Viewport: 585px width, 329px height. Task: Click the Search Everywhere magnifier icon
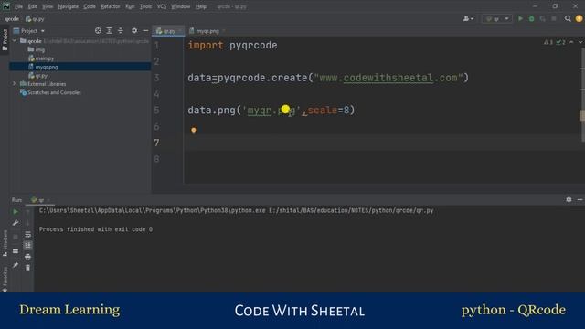(568, 18)
